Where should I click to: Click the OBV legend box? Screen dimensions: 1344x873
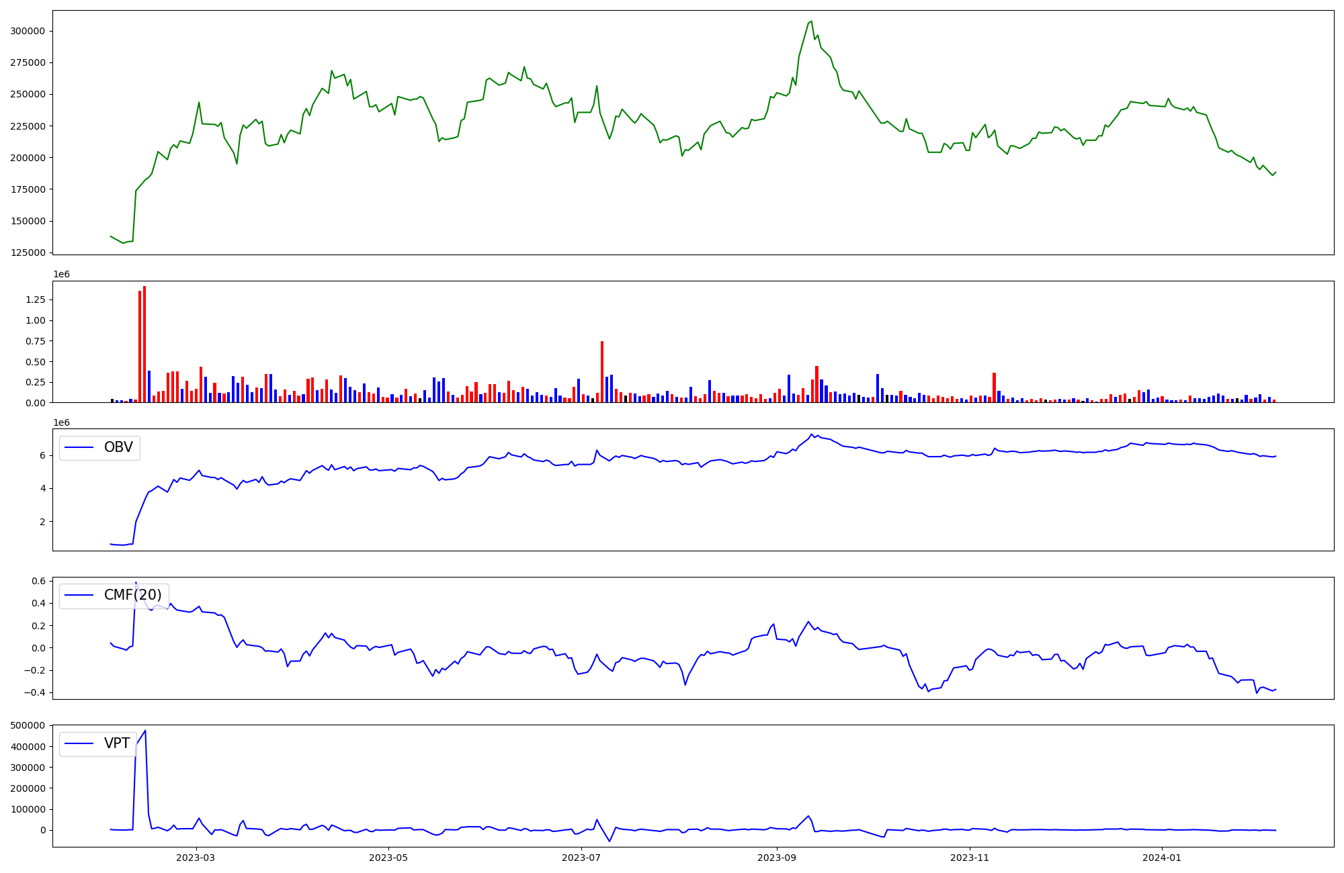pos(99,448)
